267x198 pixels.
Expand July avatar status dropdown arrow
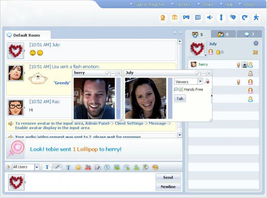point(205,55)
